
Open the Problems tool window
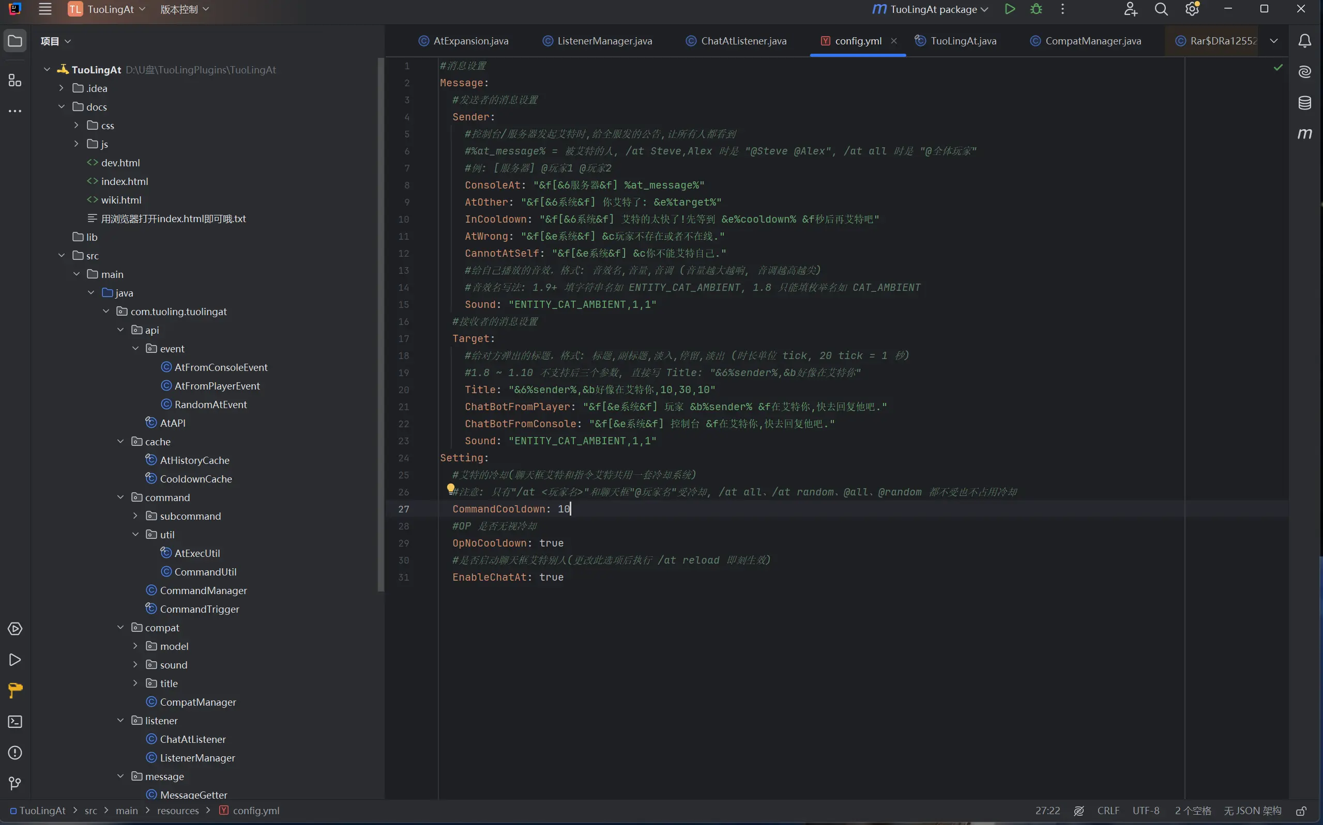click(x=16, y=753)
